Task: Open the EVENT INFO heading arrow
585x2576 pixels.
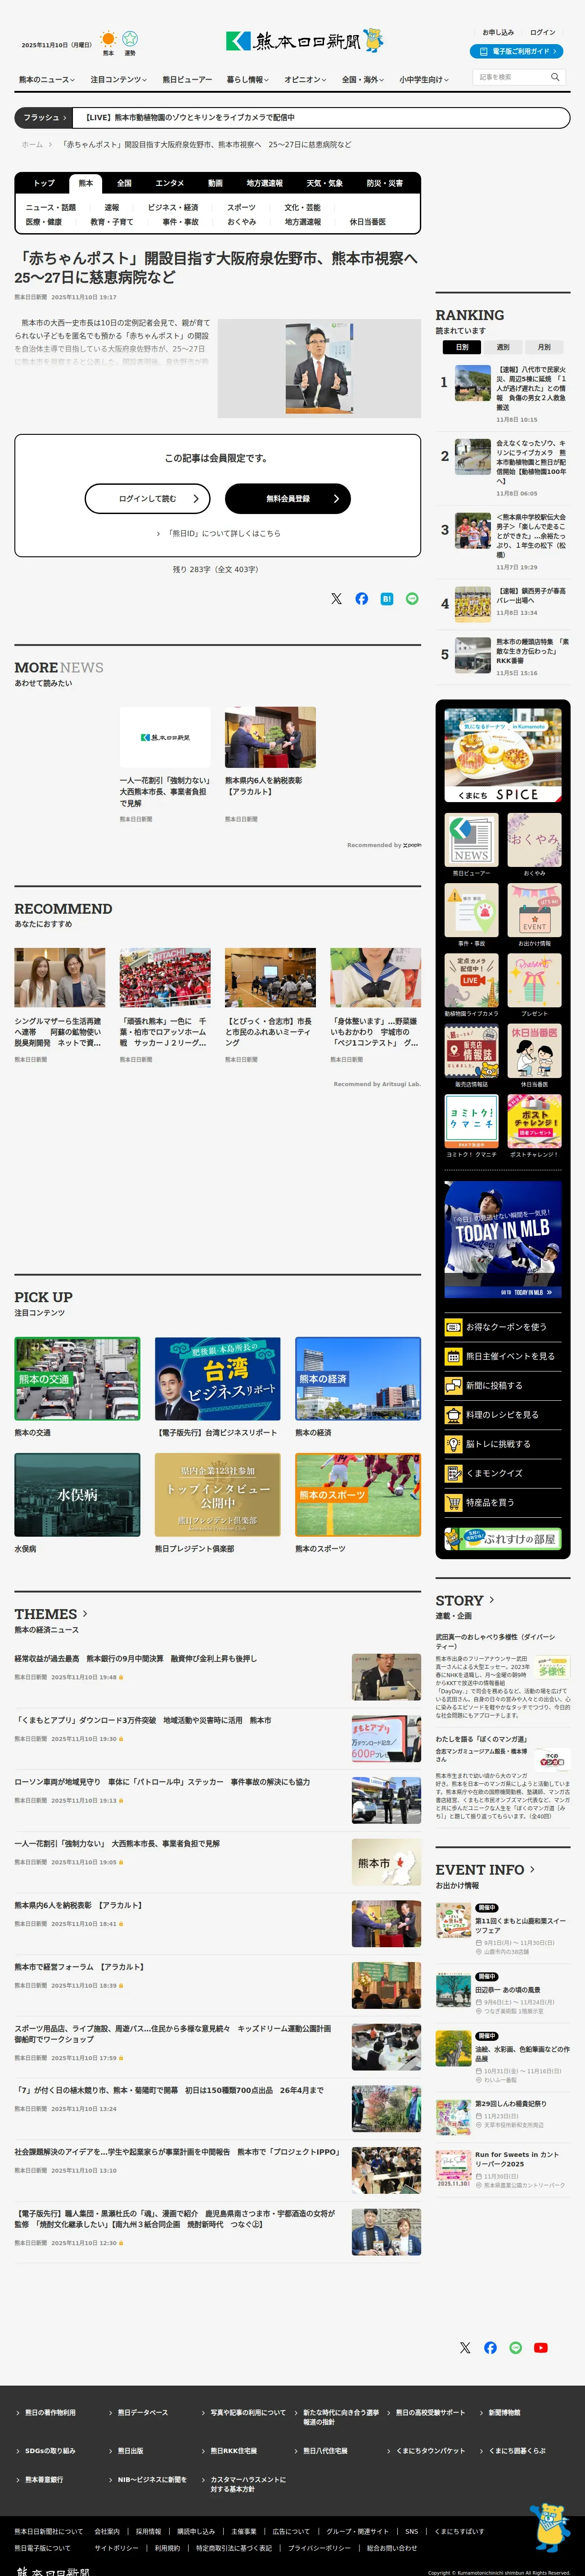Action: [x=532, y=1869]
